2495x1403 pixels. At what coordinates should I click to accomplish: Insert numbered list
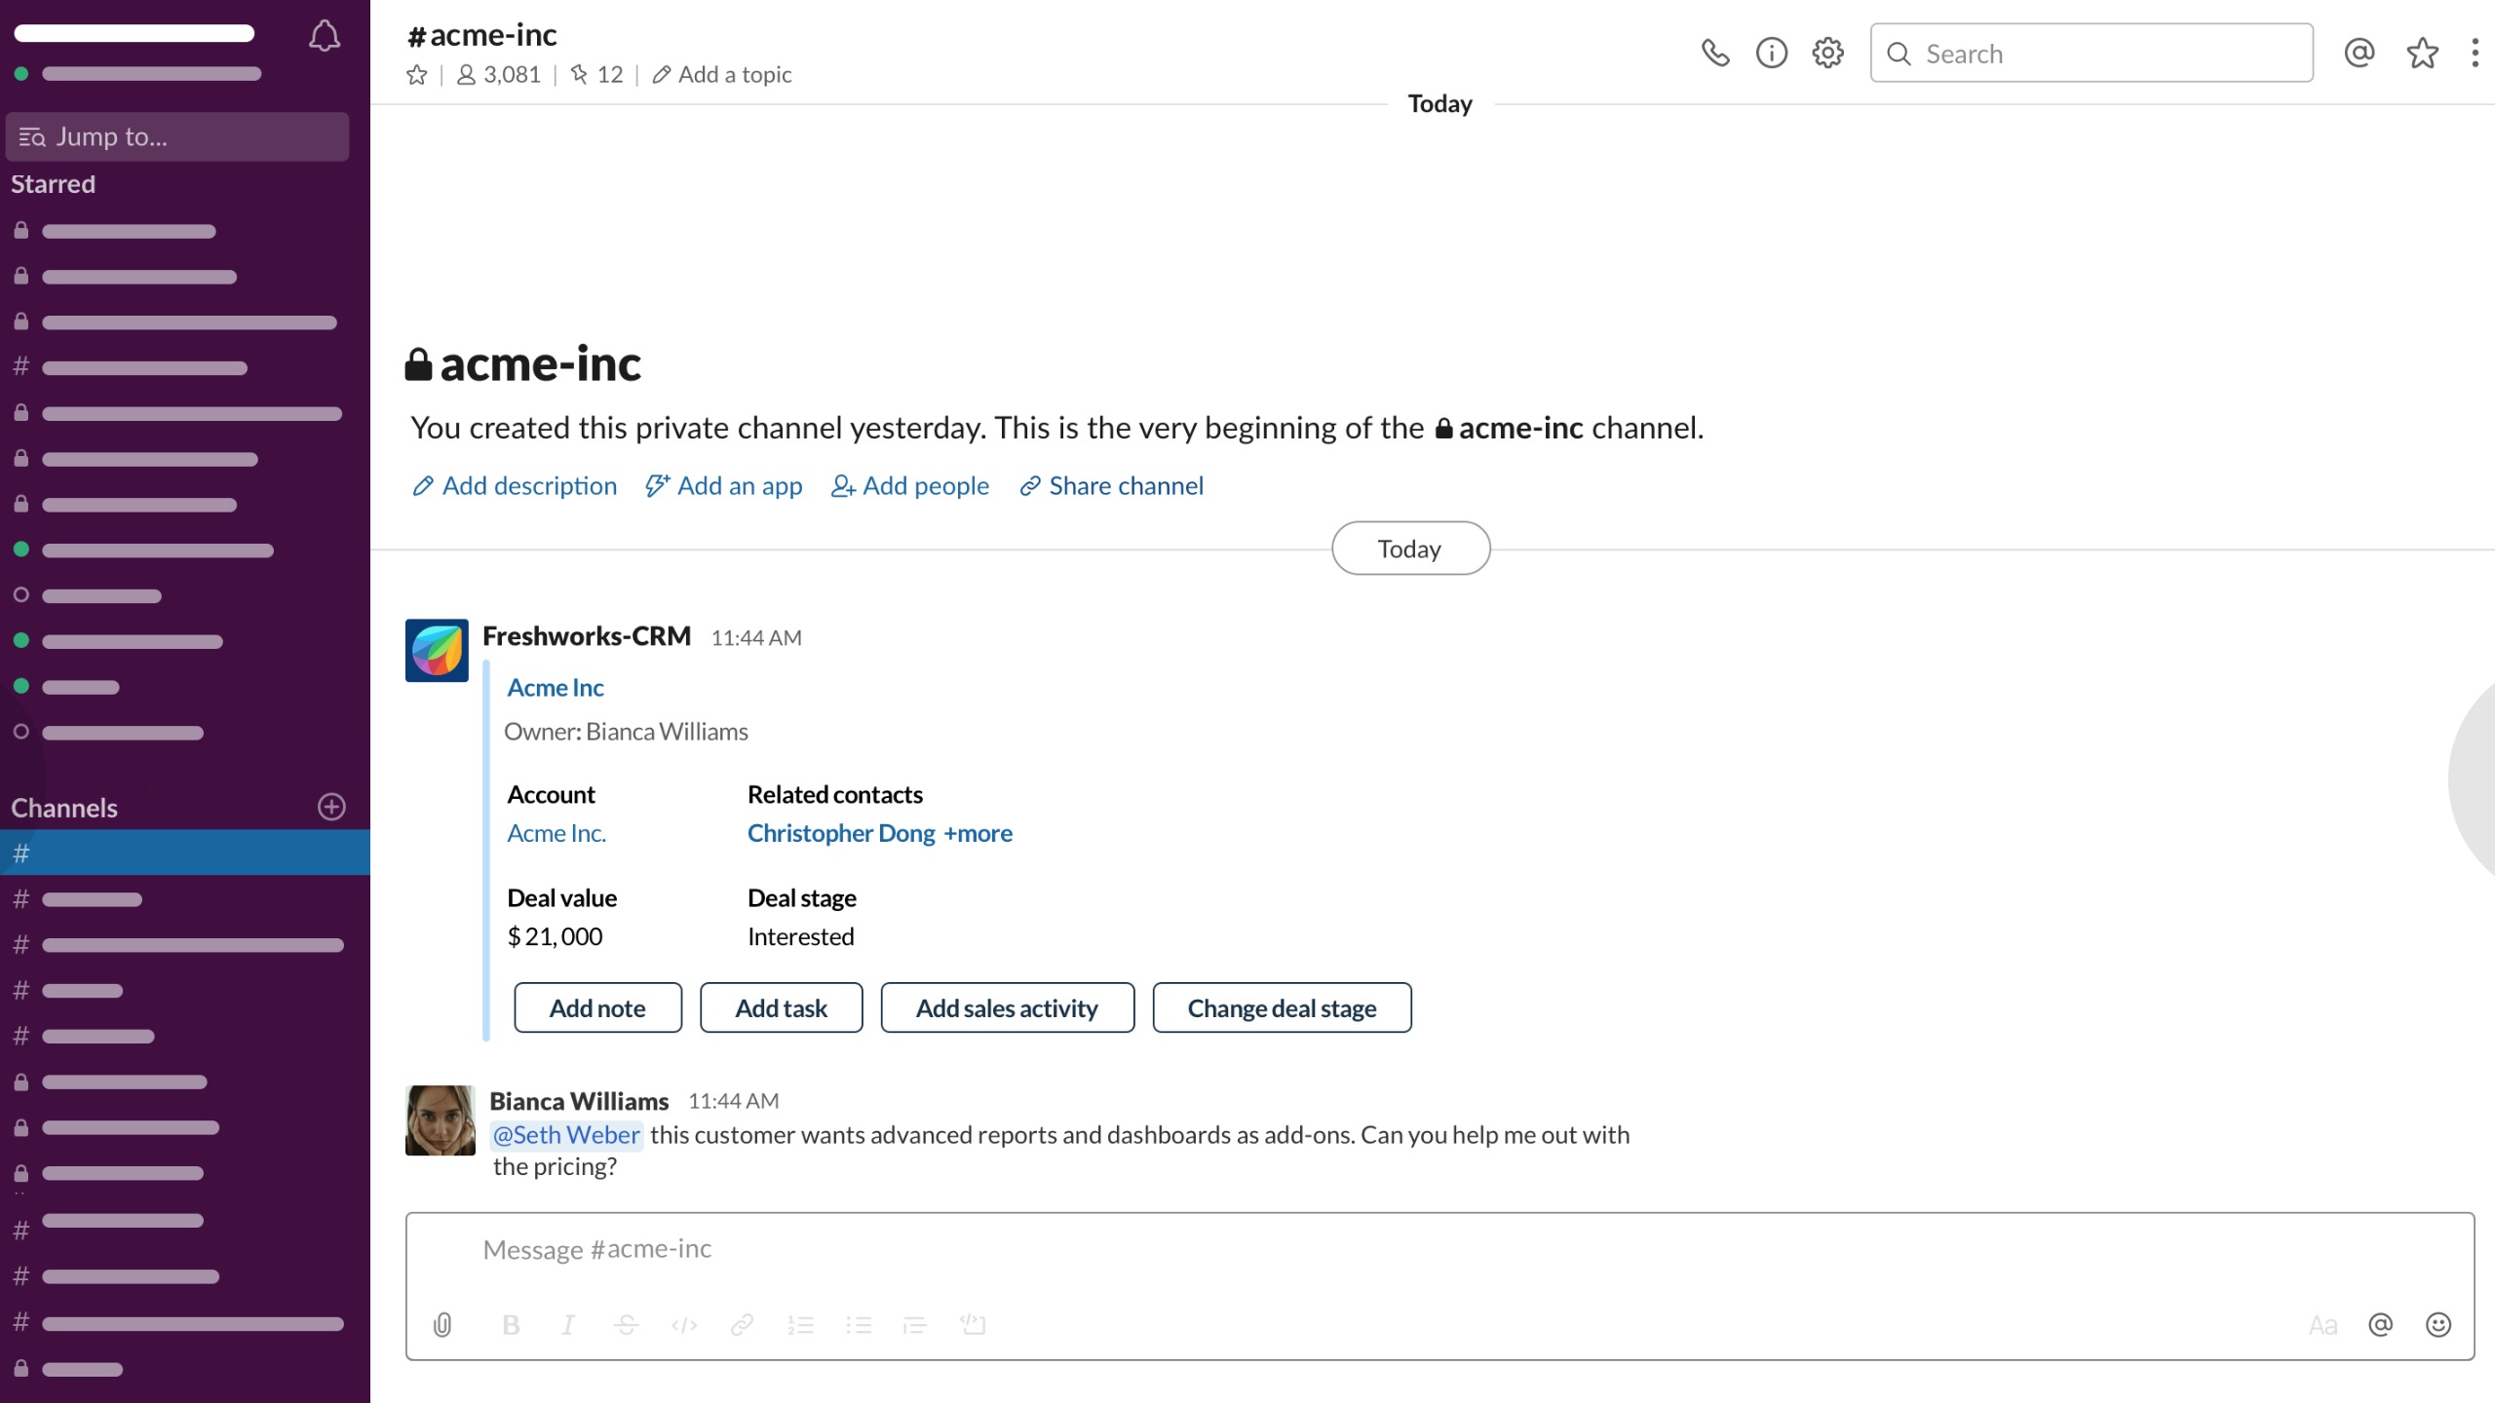pyautogui.click(x=800, y=1325)
